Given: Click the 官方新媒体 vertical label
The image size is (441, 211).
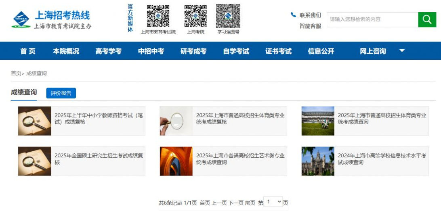Looking at the screenshot, I should (130, 18).
